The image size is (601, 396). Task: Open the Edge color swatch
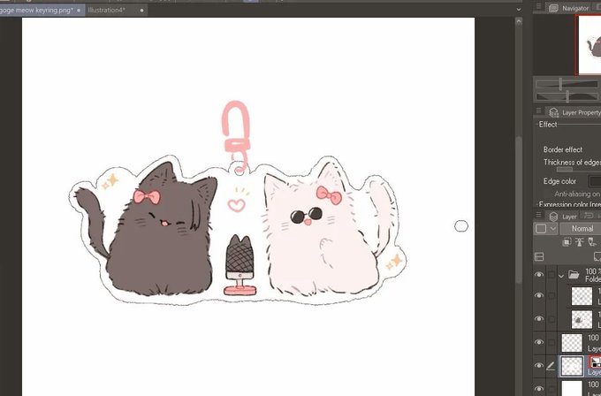[x=594, y=181]
